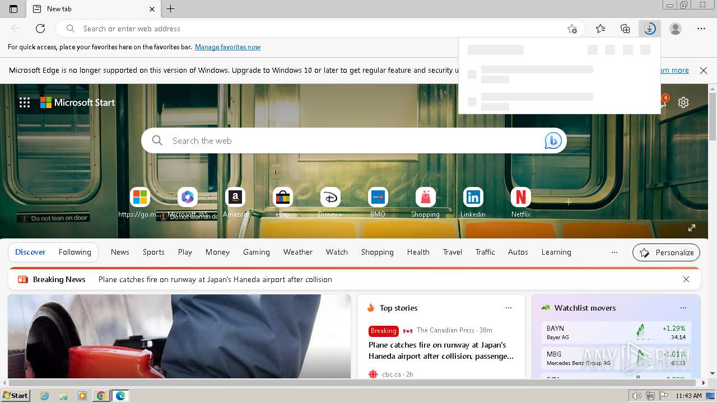Open the taskbar volume speaker icon

coord(636,396)
